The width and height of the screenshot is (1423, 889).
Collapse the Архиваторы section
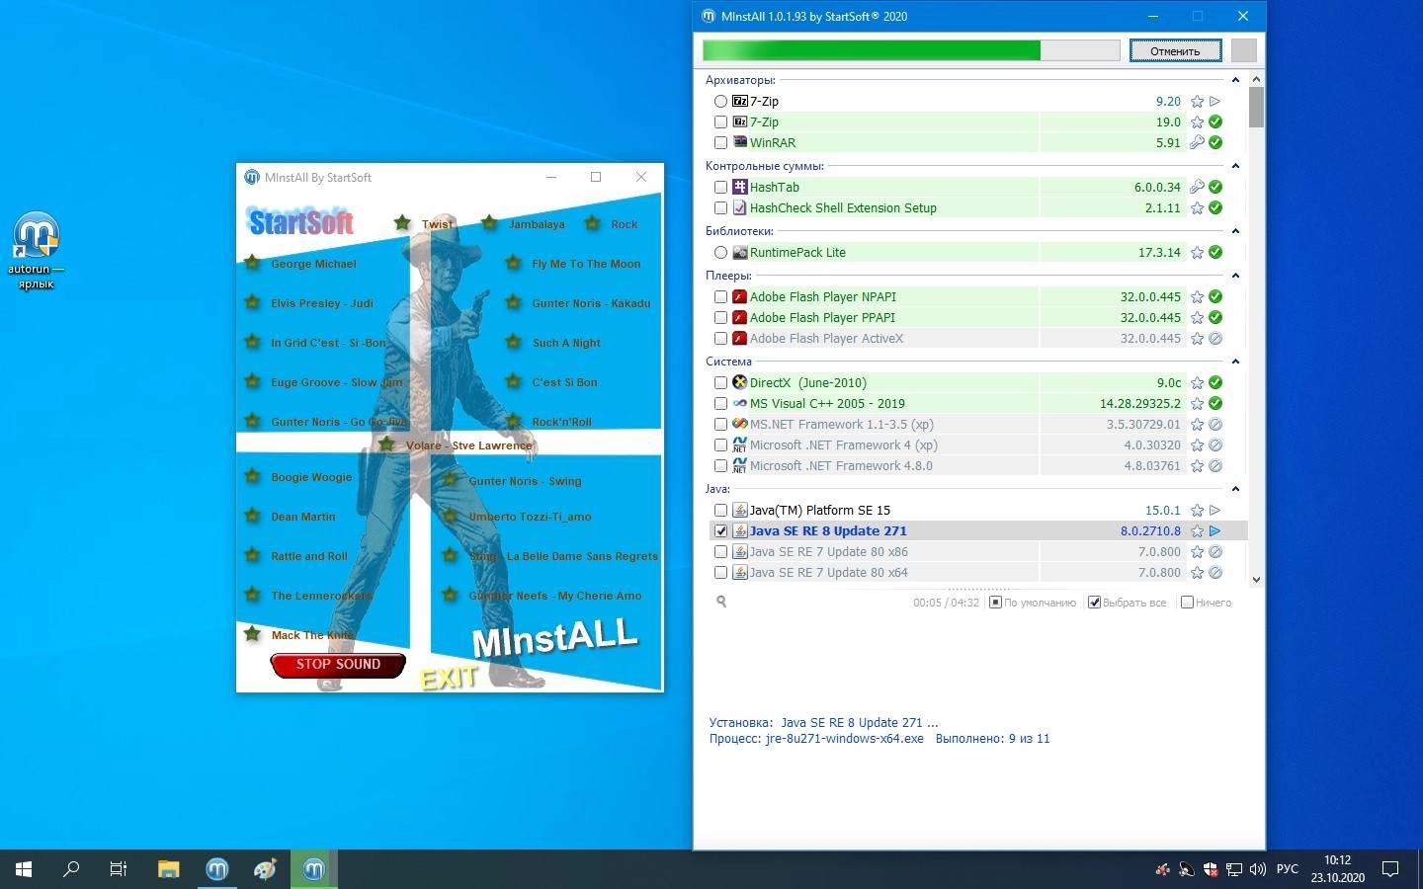(x=1235, y=80)
